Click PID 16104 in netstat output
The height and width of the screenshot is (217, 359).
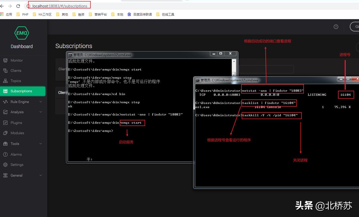click(345, 95)
